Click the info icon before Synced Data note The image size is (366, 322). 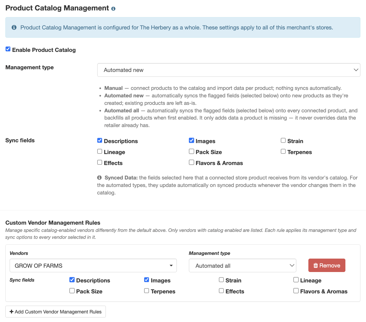[x=99, y=178]
